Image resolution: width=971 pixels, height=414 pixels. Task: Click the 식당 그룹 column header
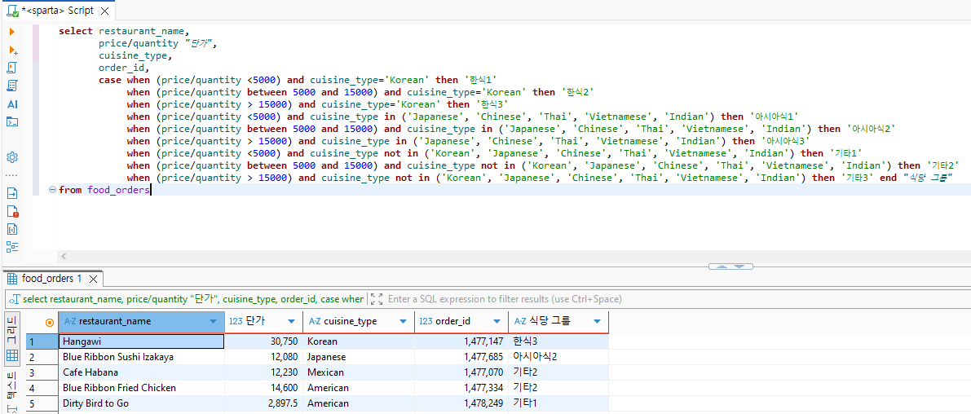[558, 322]
